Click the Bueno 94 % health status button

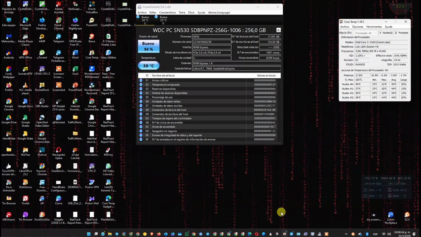148,46
